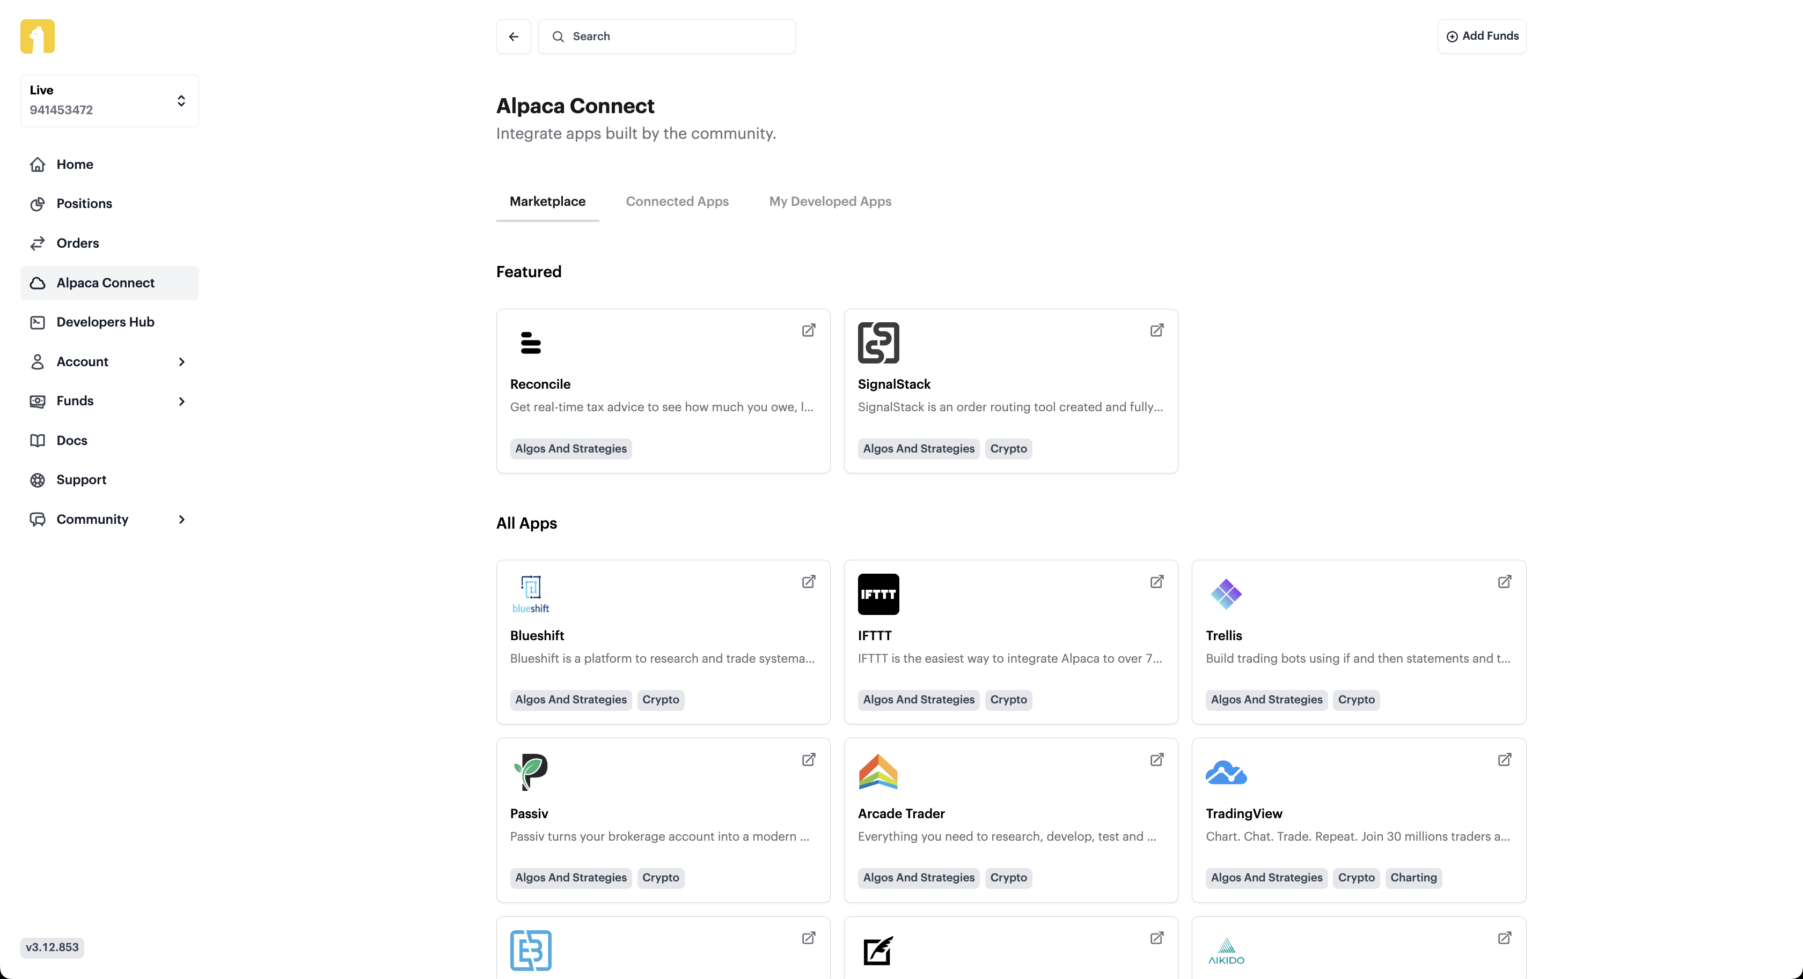Open the SignalStack external link icon
The height and width of the screenshot is (979, 1803).
coord(1156,330)
